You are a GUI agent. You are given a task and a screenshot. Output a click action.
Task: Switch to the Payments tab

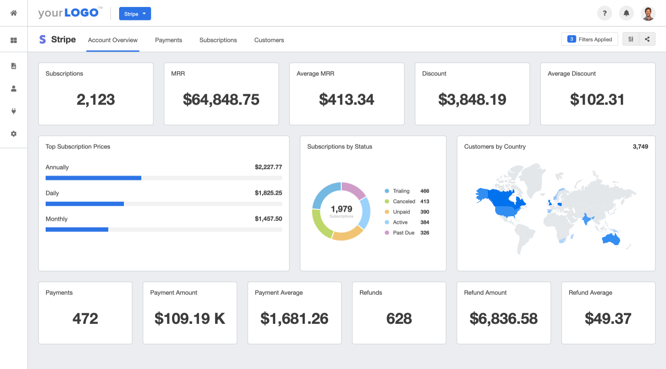pyautogui.click(x=168, y=40)
